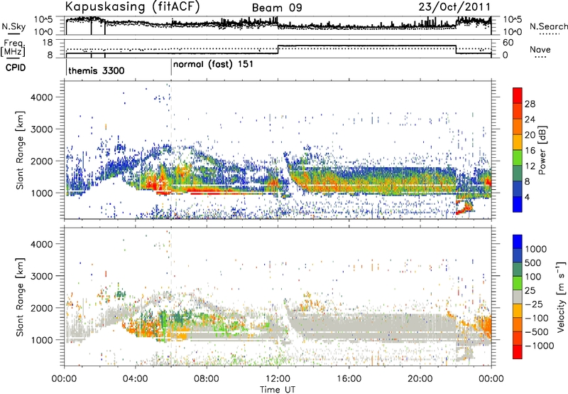This screenshot has width=568, height=394.
Task: Click the 3000 km tick on Power panel
Action: (x=43, y=129)
